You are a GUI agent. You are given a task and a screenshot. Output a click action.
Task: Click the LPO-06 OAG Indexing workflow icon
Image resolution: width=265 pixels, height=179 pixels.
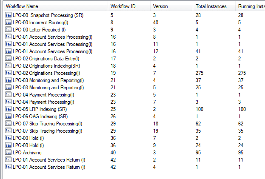click(x=8, y=116)
